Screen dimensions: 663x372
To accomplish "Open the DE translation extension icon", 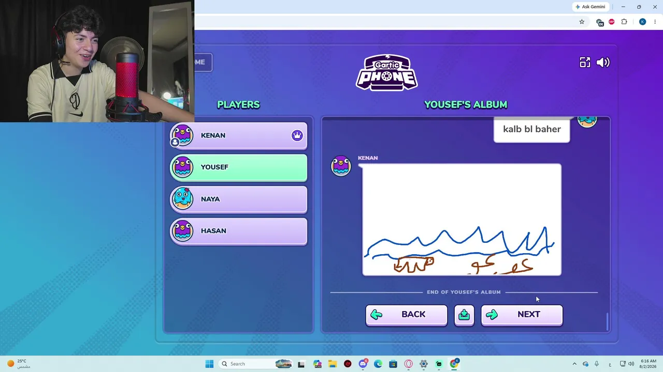I will pos(600,22).
